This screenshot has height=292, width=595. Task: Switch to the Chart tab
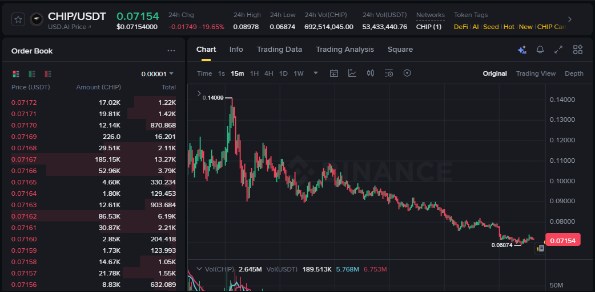pyautogui.click(x=206, y=50)
